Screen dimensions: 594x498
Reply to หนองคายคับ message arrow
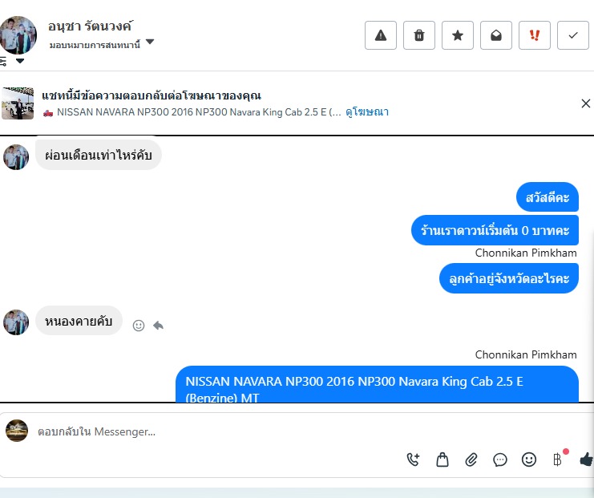coord(158,325)
